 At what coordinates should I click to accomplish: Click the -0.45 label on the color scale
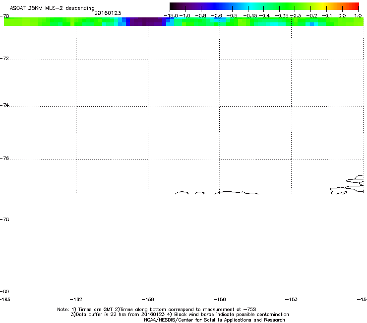click(250, 16)
